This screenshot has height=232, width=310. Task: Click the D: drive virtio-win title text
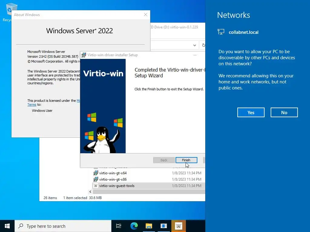tap(174, 27)
